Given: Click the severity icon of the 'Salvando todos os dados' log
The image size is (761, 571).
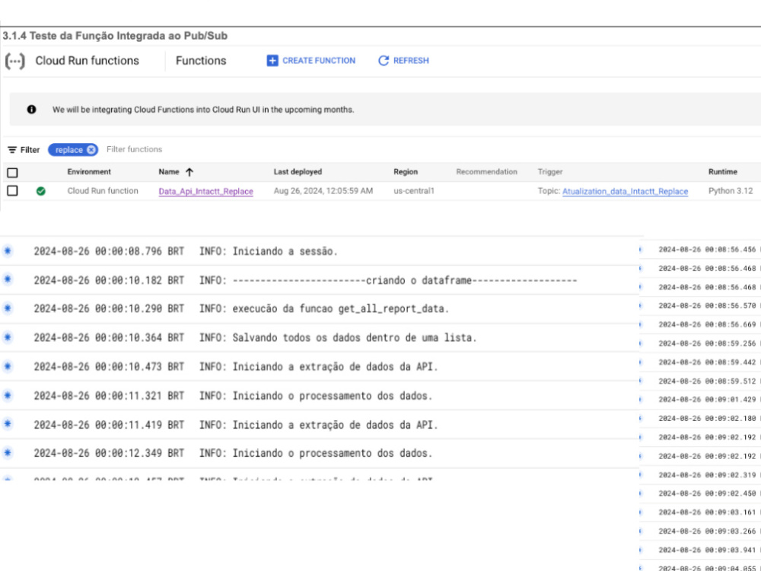Looking at the screenshot, I should coord(8,337).
